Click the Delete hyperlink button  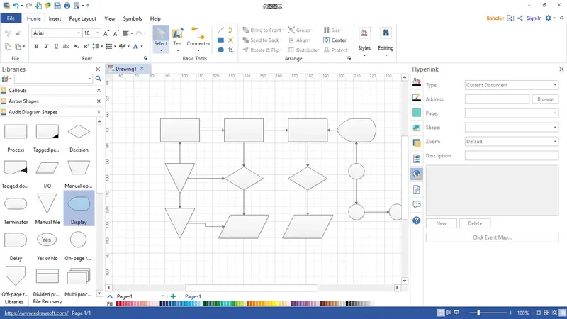(475, 223)
